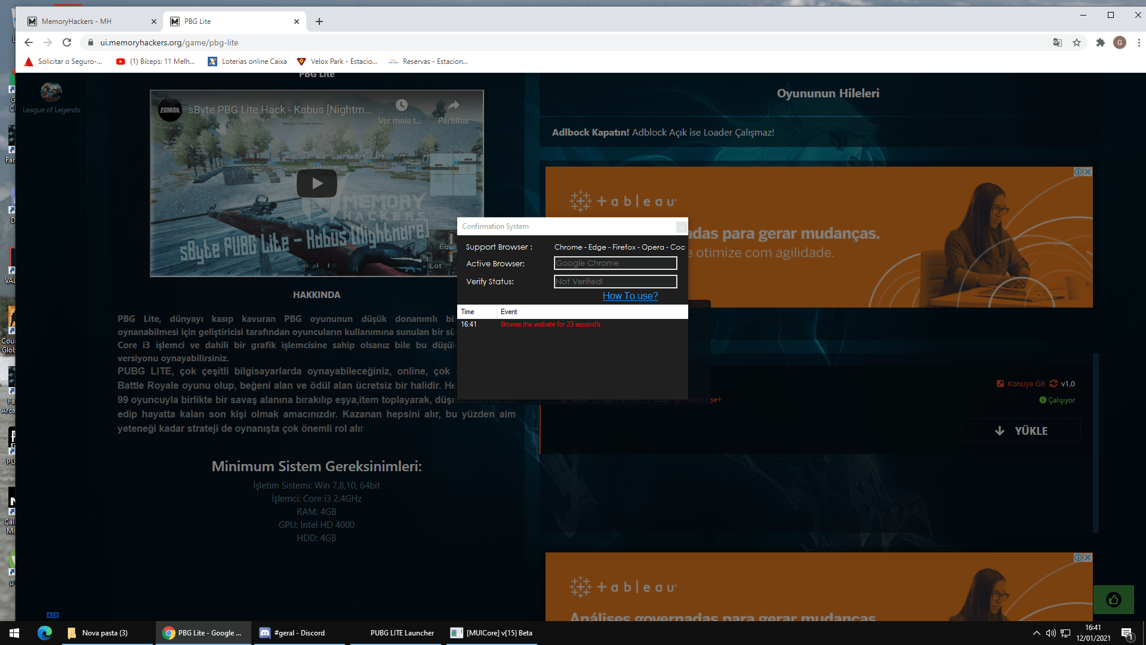The image size is (1146, 645).
Task: Open the volume control tray icon
Action: click(1051, 633)
